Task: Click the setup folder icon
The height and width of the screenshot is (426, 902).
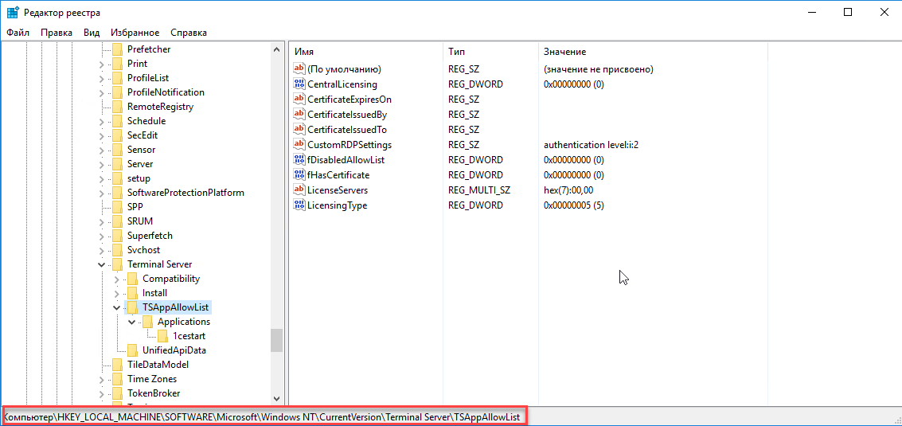Action: coord(117,178)
